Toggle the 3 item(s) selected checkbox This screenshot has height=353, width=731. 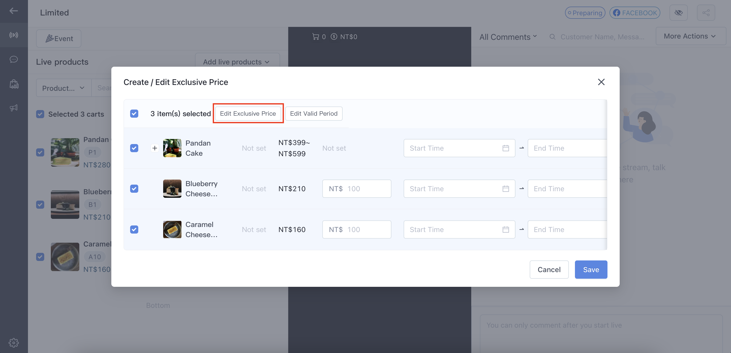134,114
